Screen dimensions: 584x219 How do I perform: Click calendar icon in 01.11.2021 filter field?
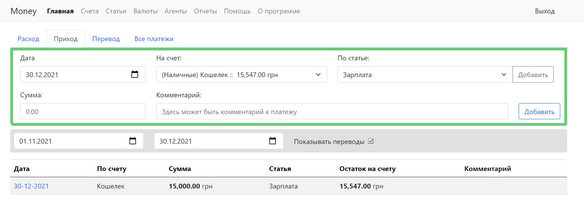(x=133, y=141)
